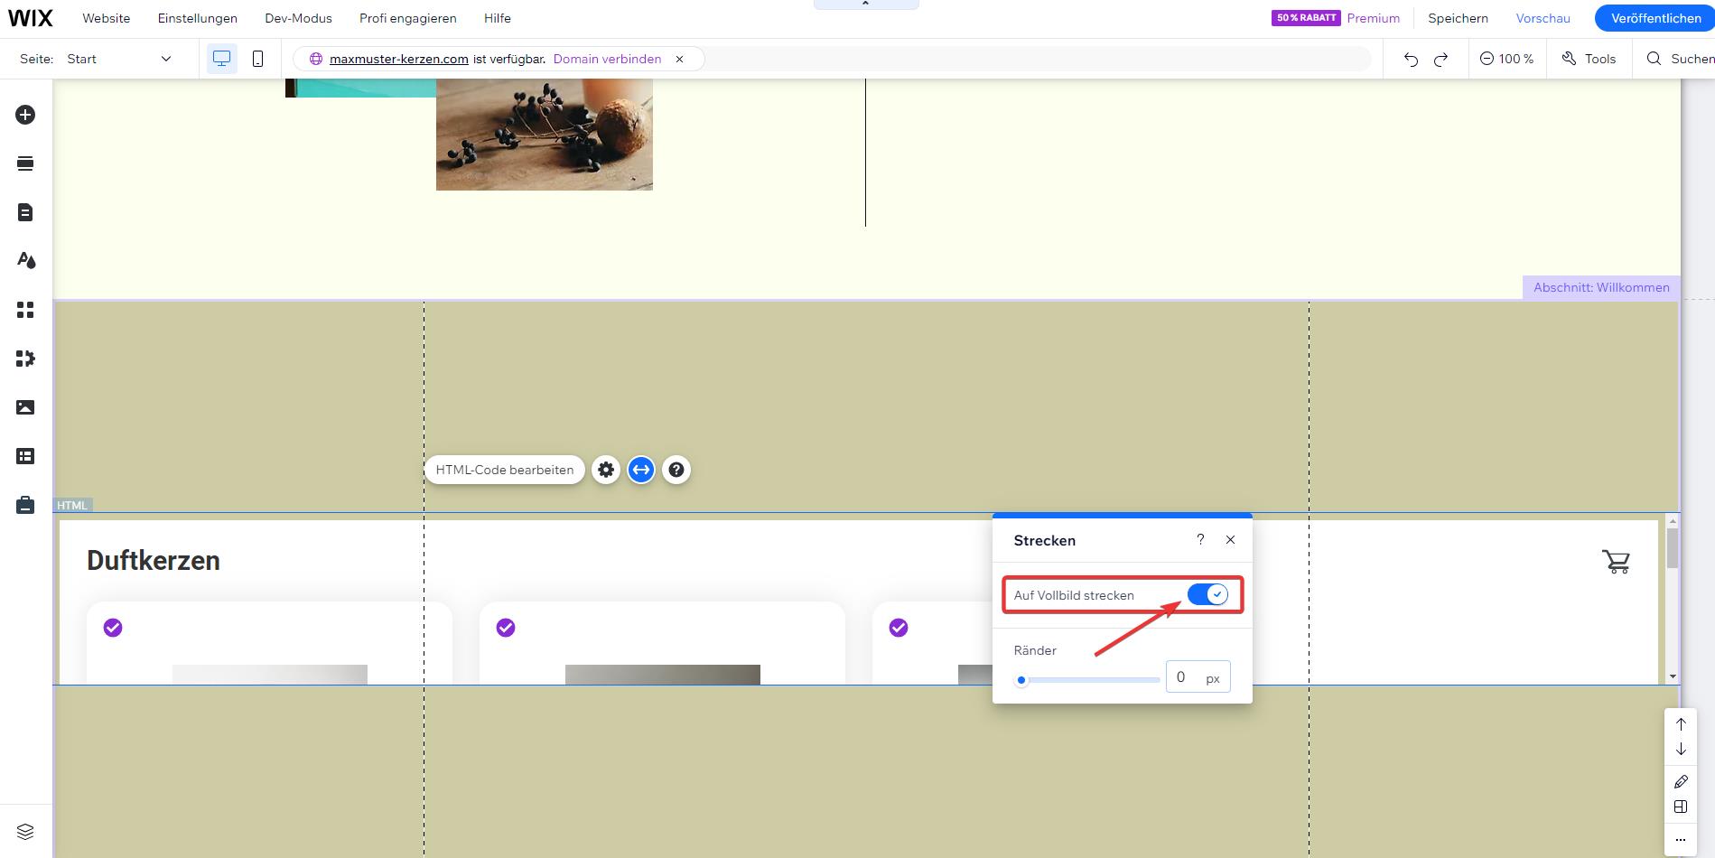1715x858 pixels.
Task: Click the Abschnitt: Willkommen label
Action: [x=1601, y=287]
